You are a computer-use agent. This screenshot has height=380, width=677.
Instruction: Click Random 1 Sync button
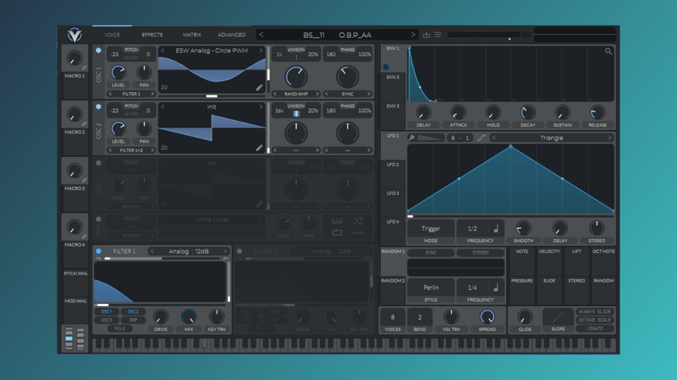[x=431, y=253]
